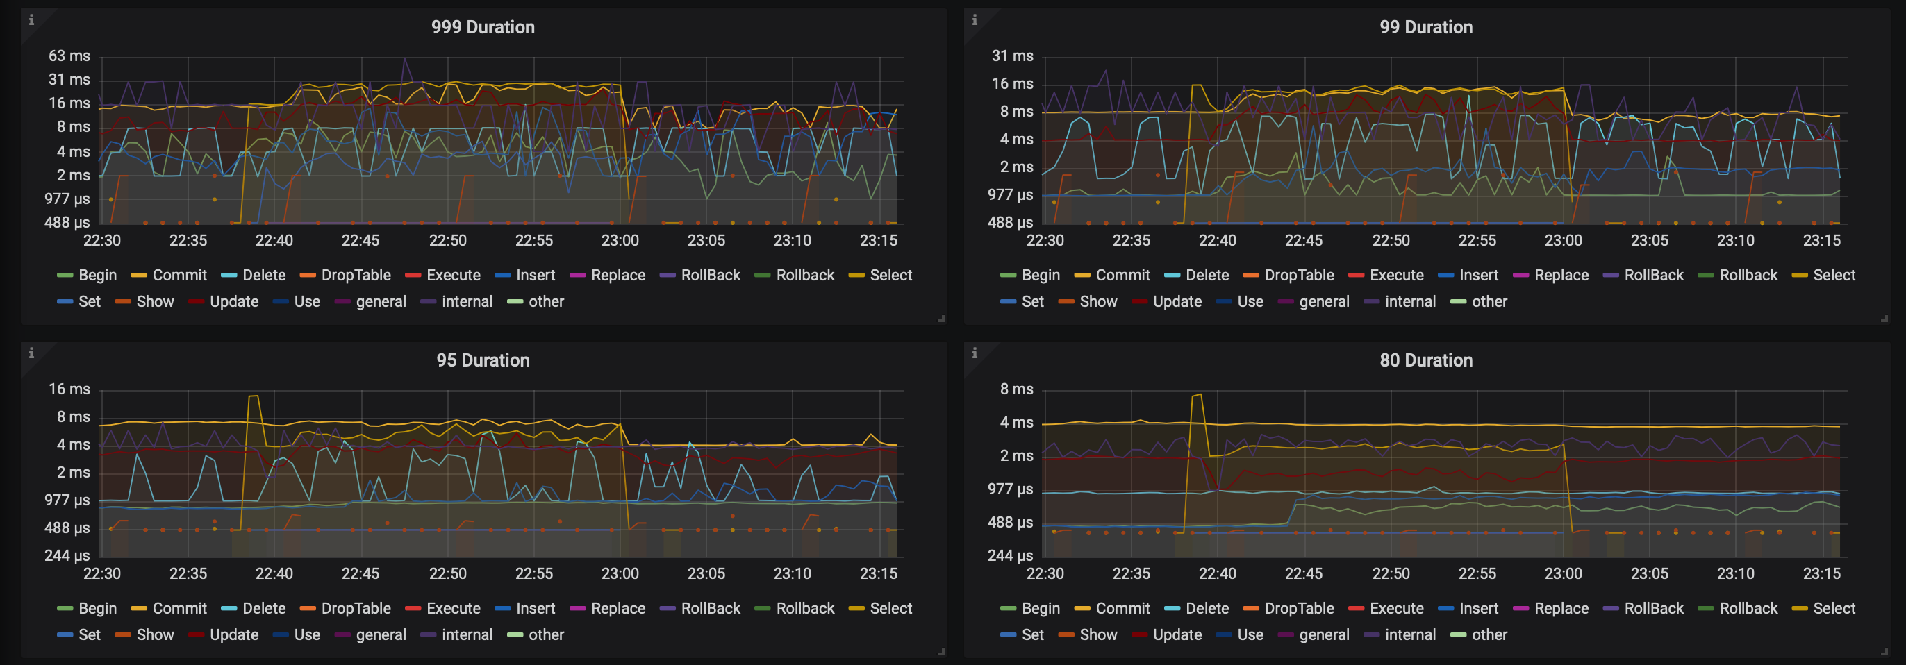Click Insert label in 80 Duration legend
1906x665 pixels.
click(x=1478, y=608)
